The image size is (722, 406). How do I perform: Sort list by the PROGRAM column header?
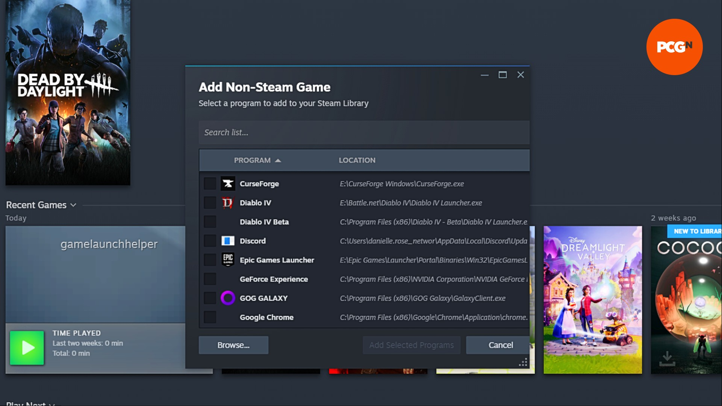[x=257, y=160]
